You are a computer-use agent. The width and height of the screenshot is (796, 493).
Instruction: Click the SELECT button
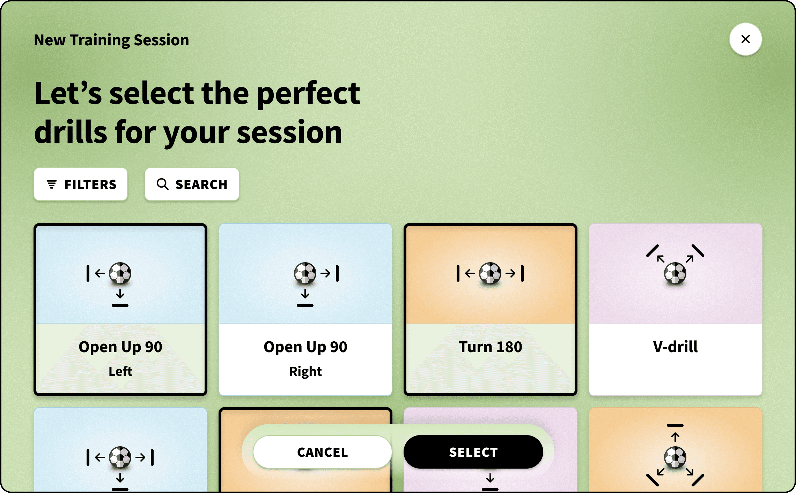[473, 452]
